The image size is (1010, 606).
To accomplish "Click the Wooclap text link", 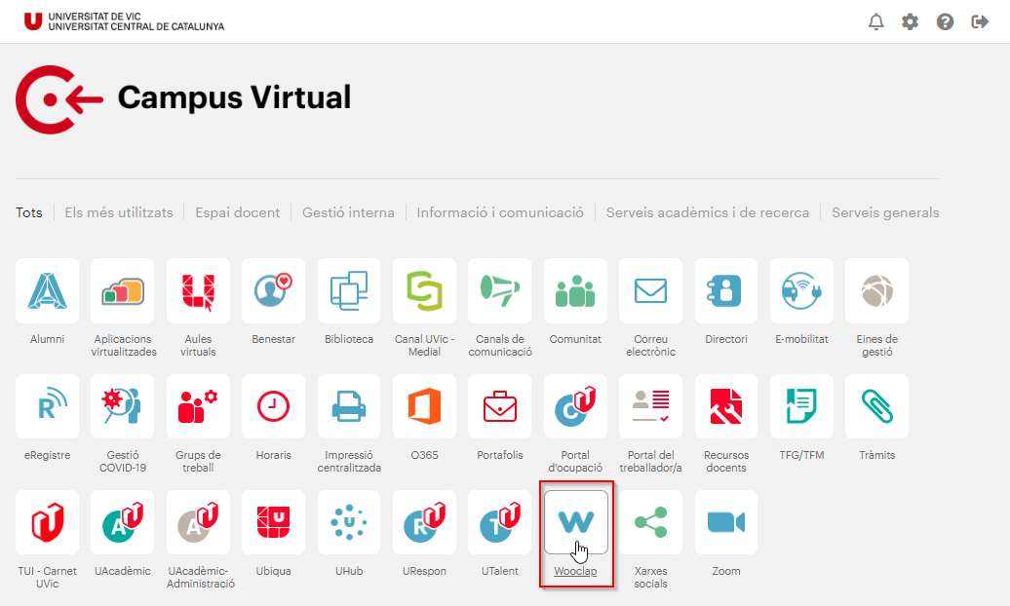I will tap(575, 571).
